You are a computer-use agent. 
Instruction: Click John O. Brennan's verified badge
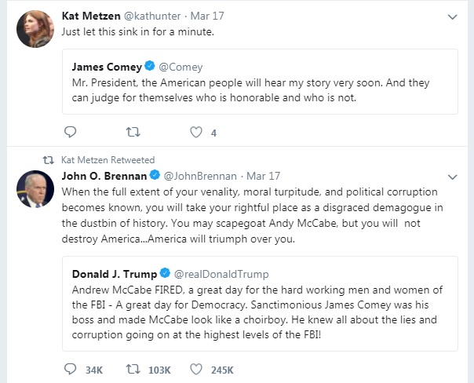coord(155,175)
